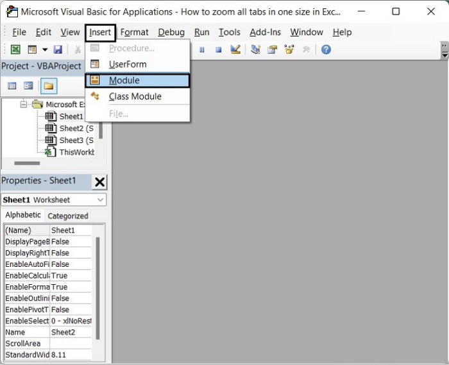Click View Code icon in Project panel
This screenshot has height=365, width=449.
(12, 86)
